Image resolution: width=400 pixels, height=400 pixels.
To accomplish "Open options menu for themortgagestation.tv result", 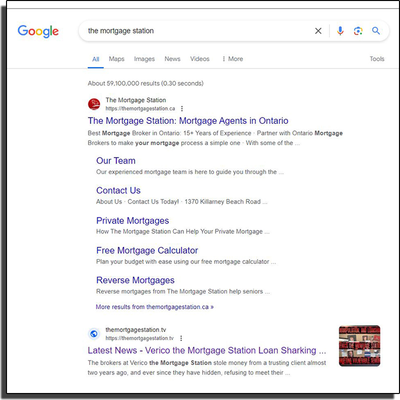I will click(x=181, y=338).
